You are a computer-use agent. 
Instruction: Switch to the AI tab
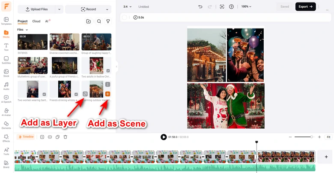point(48,21)
